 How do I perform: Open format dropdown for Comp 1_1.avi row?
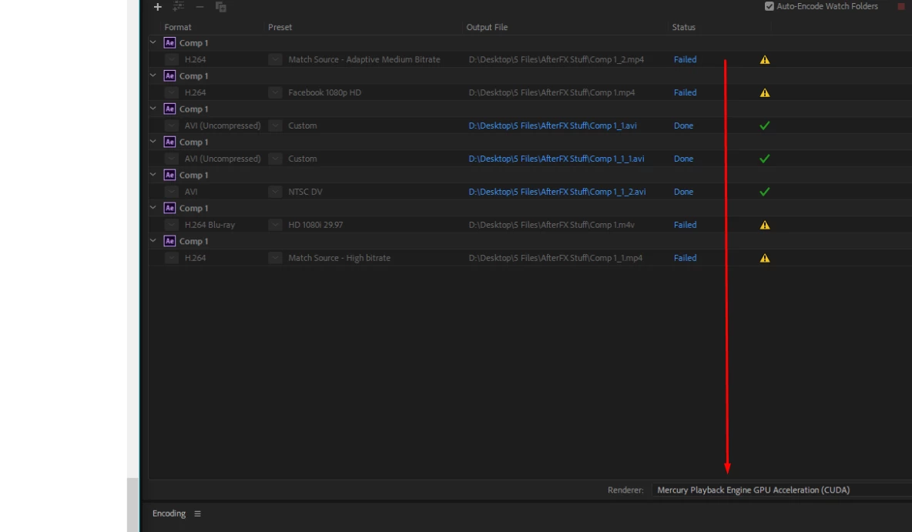coord(171,125)
